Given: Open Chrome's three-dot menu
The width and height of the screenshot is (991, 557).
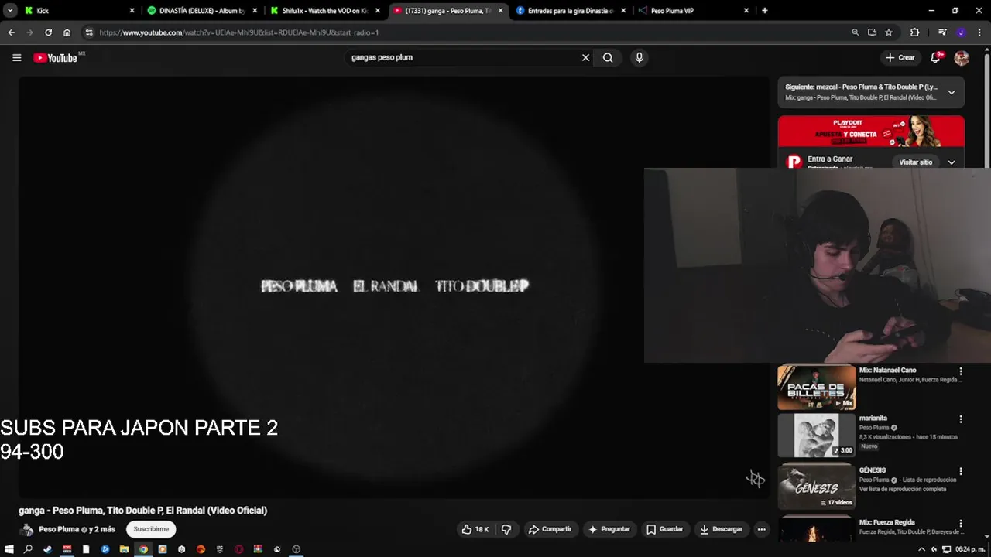Looking at the screenshot, I should point(979,32).
